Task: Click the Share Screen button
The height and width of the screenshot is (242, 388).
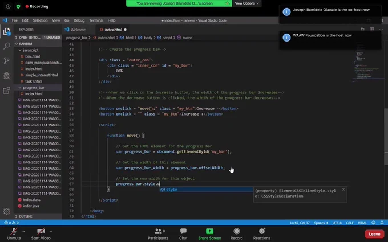Action: coord(209,234)
